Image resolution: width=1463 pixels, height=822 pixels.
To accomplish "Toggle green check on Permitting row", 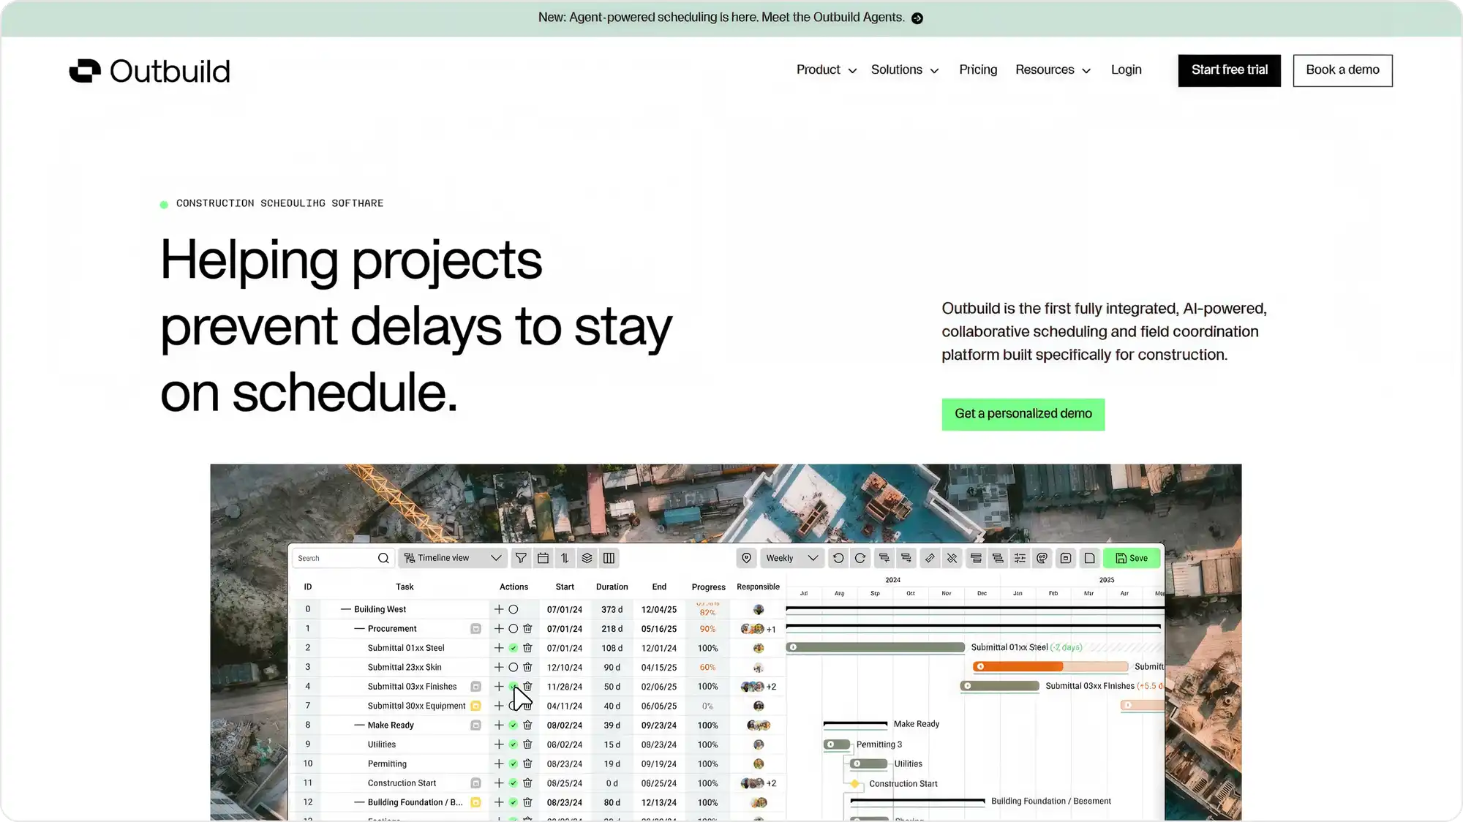I will [514, 763].
